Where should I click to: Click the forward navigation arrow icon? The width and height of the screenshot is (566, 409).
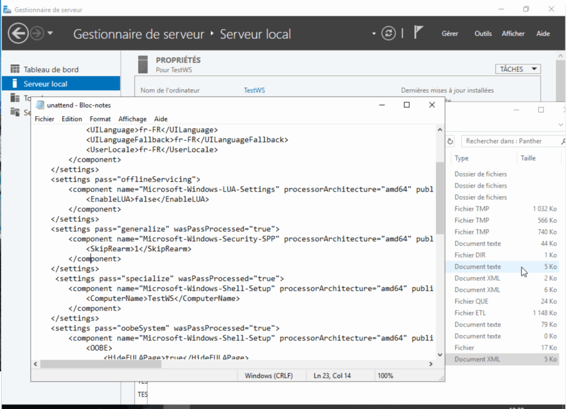click(37, 33)
